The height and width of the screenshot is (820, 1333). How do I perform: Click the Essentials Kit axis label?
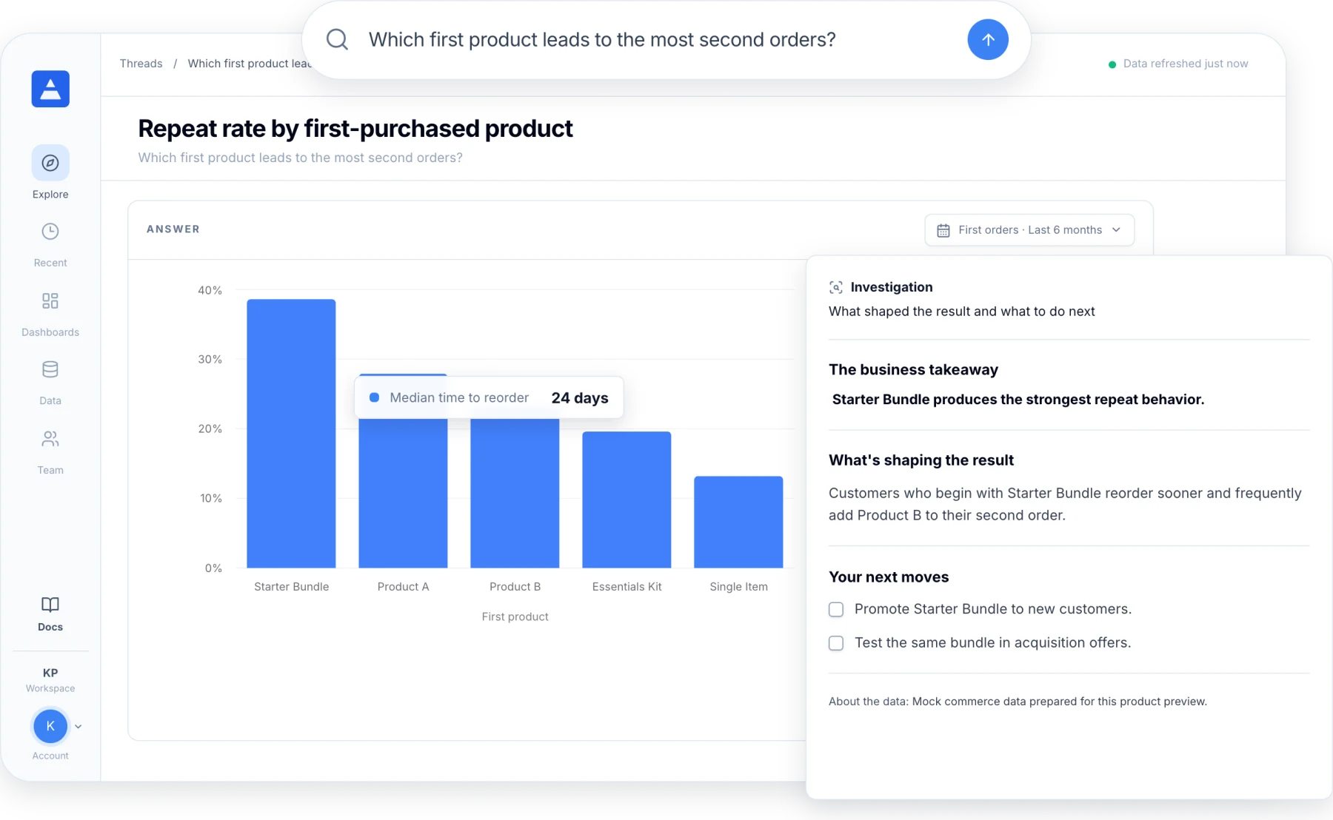pyautogui.click(x=627, y=586)
